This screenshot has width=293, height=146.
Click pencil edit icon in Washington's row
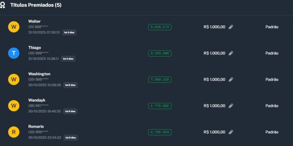(231, 79)
